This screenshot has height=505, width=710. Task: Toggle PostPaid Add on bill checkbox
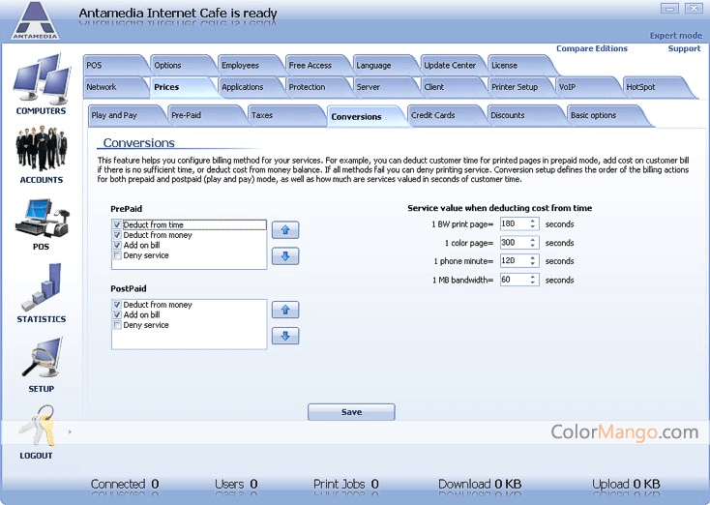tap(117, 315)
